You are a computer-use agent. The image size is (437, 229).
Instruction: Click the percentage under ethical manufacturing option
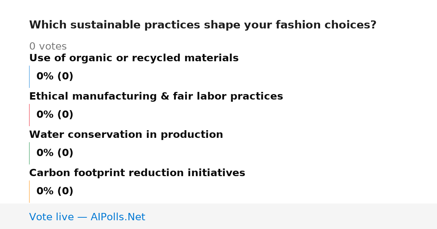click(x=55, y=115)
